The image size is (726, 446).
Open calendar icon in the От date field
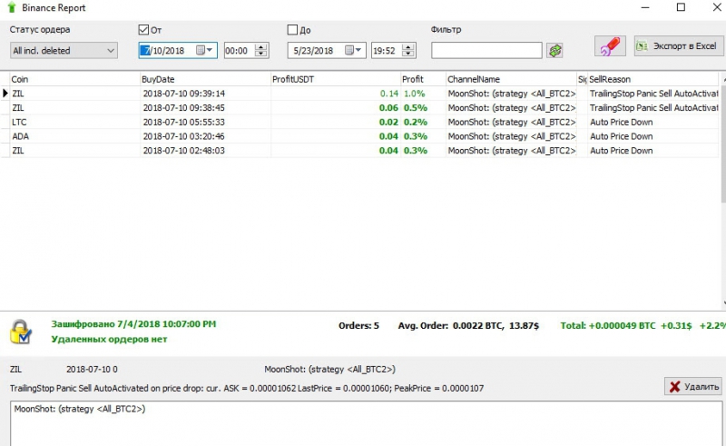pos(203,50)
